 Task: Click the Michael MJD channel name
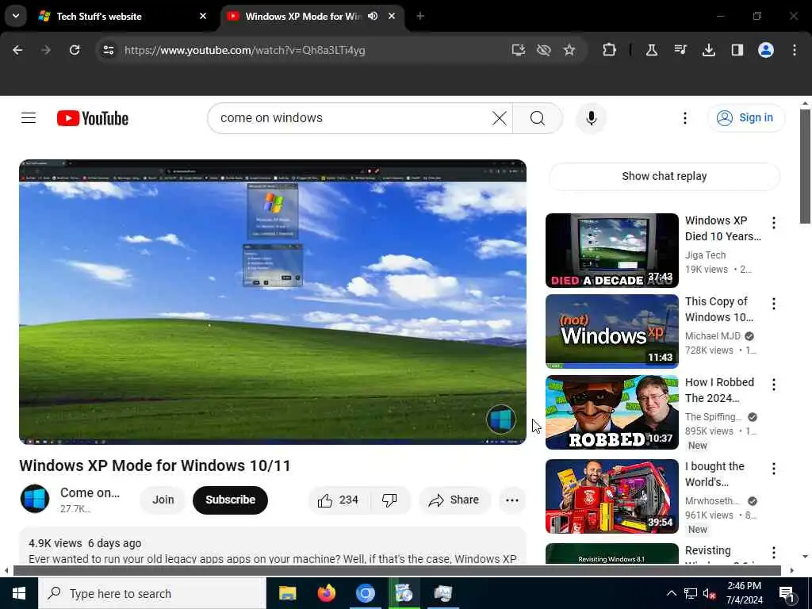coord(713,335)
